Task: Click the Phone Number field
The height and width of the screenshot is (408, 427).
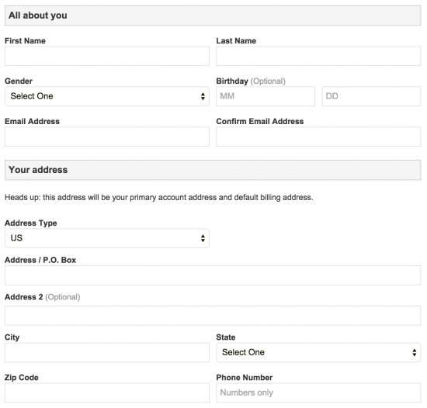Action: click(x=318, y=392)
